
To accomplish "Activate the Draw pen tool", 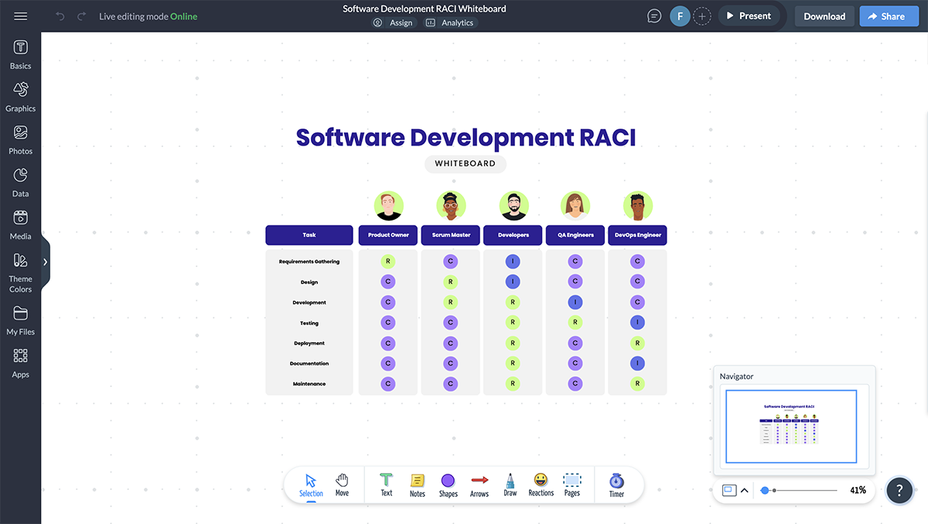I will 510,485.
